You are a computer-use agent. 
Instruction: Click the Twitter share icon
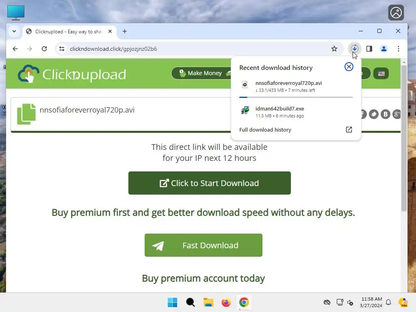(374, 114)
